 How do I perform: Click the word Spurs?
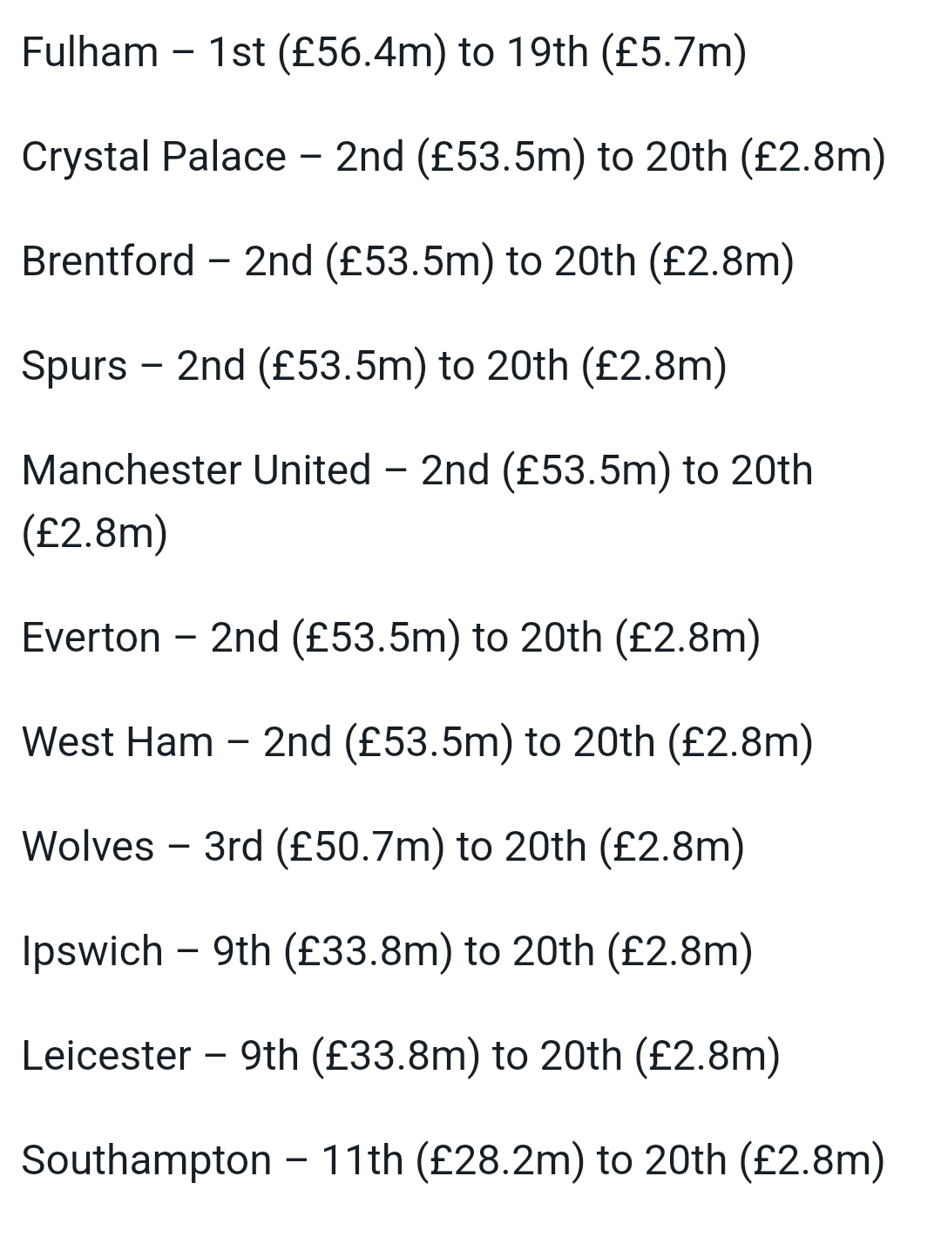[74, 366]
